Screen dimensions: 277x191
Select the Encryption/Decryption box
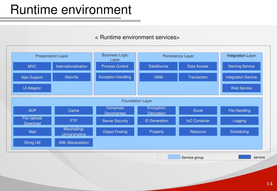157,110
